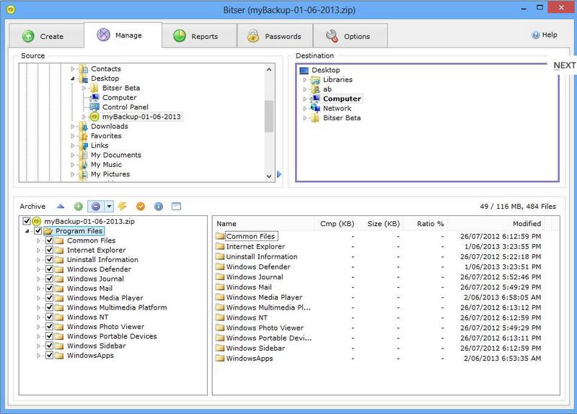Collapse the Desktop node in Source tree
Screen dimensions: 577x414
[x=73, y=78]
